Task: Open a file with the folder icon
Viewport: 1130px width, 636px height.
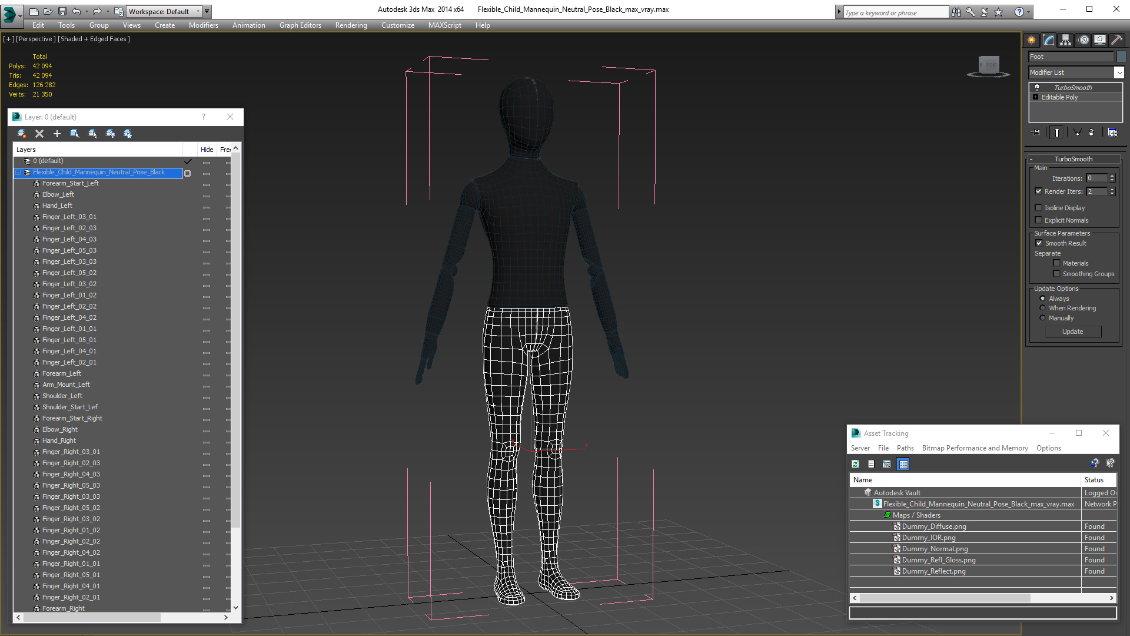Action: point(48,11)
